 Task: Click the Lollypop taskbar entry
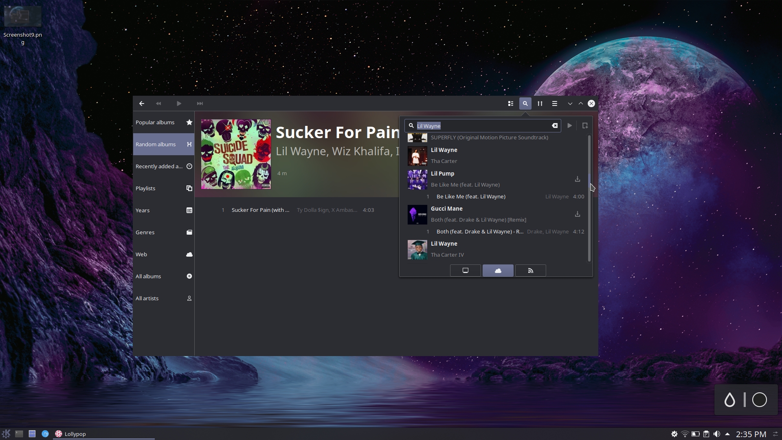click(x=104, y=434)
